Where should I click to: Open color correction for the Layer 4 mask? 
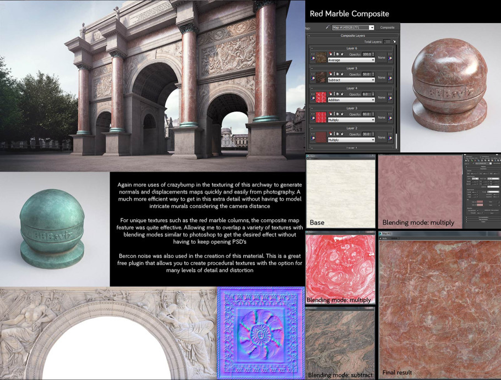(390, 98)
